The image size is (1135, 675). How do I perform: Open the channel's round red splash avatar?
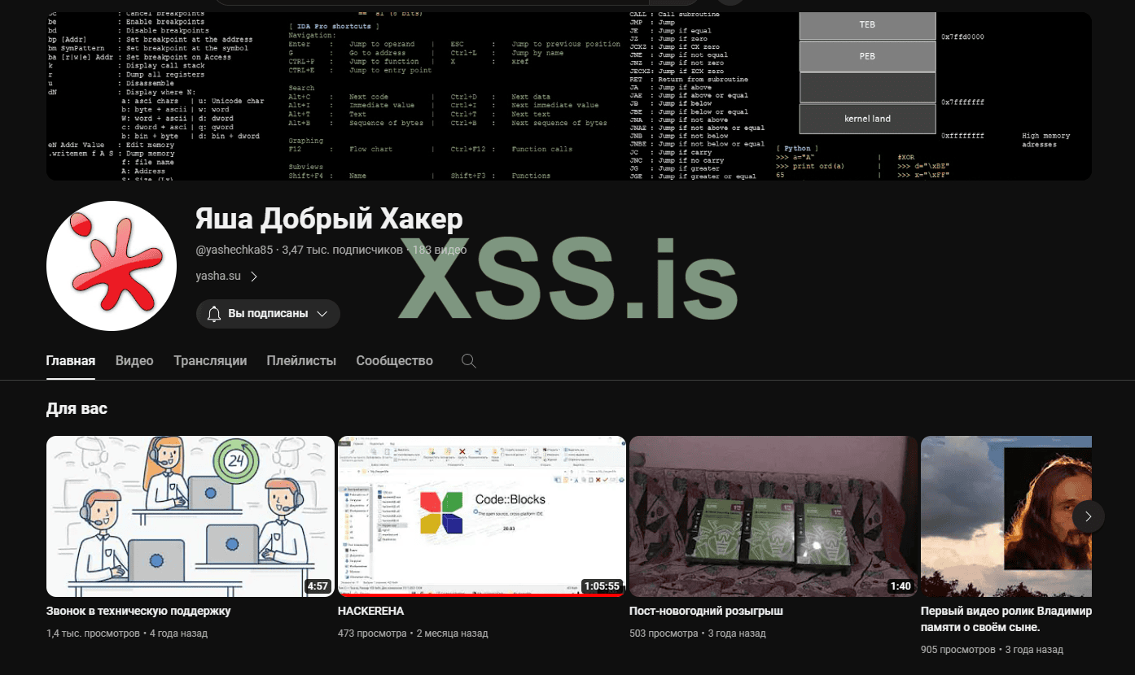(x=112, y=266)
